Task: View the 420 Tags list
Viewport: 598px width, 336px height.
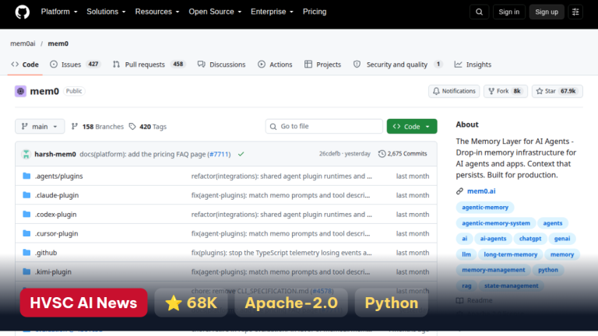Action: (x=148, y=127)
